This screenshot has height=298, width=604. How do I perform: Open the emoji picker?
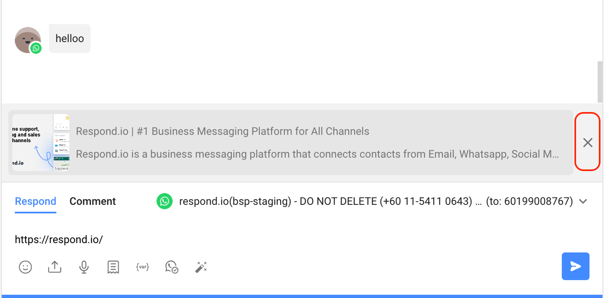point(25,267)
